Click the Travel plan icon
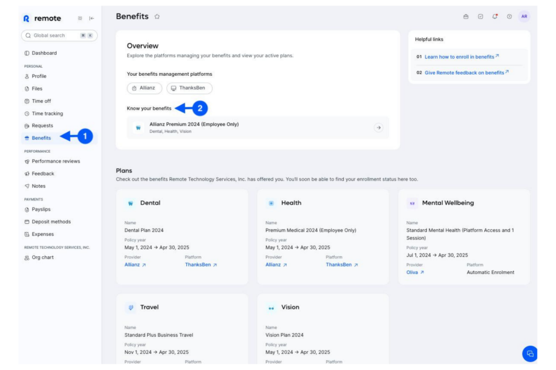The width and height of the screenshot is (556, 370). click(131, 307)
